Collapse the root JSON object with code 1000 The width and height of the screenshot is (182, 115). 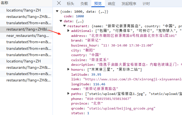[x=57, y=11]
